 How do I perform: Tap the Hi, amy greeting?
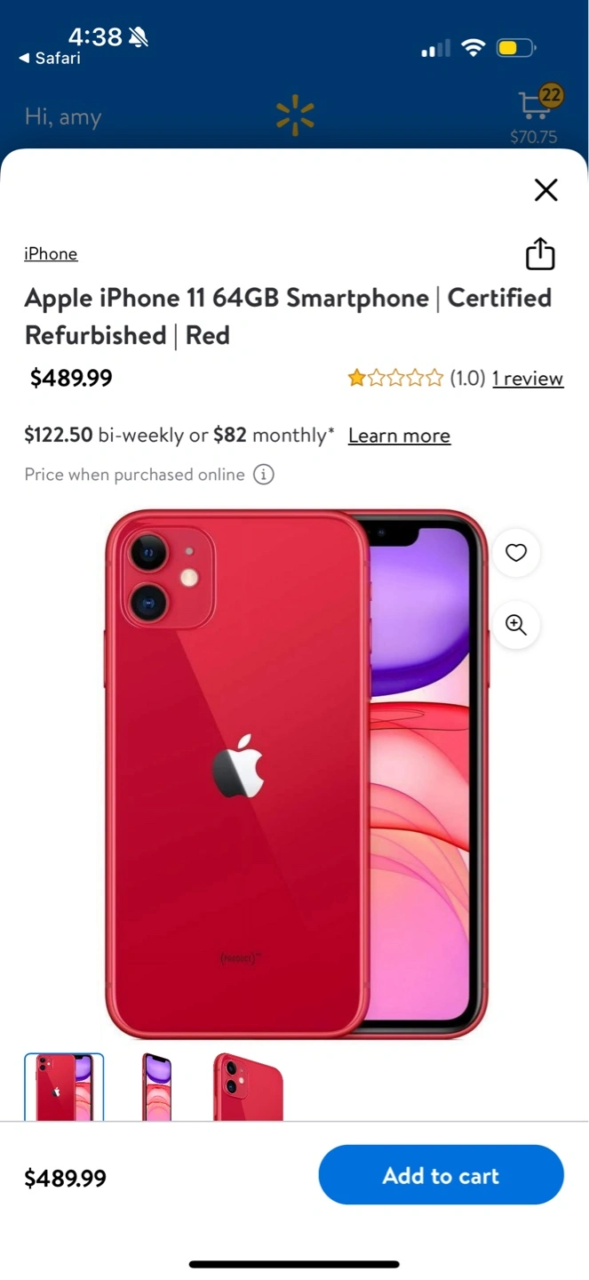pos(63,117)
